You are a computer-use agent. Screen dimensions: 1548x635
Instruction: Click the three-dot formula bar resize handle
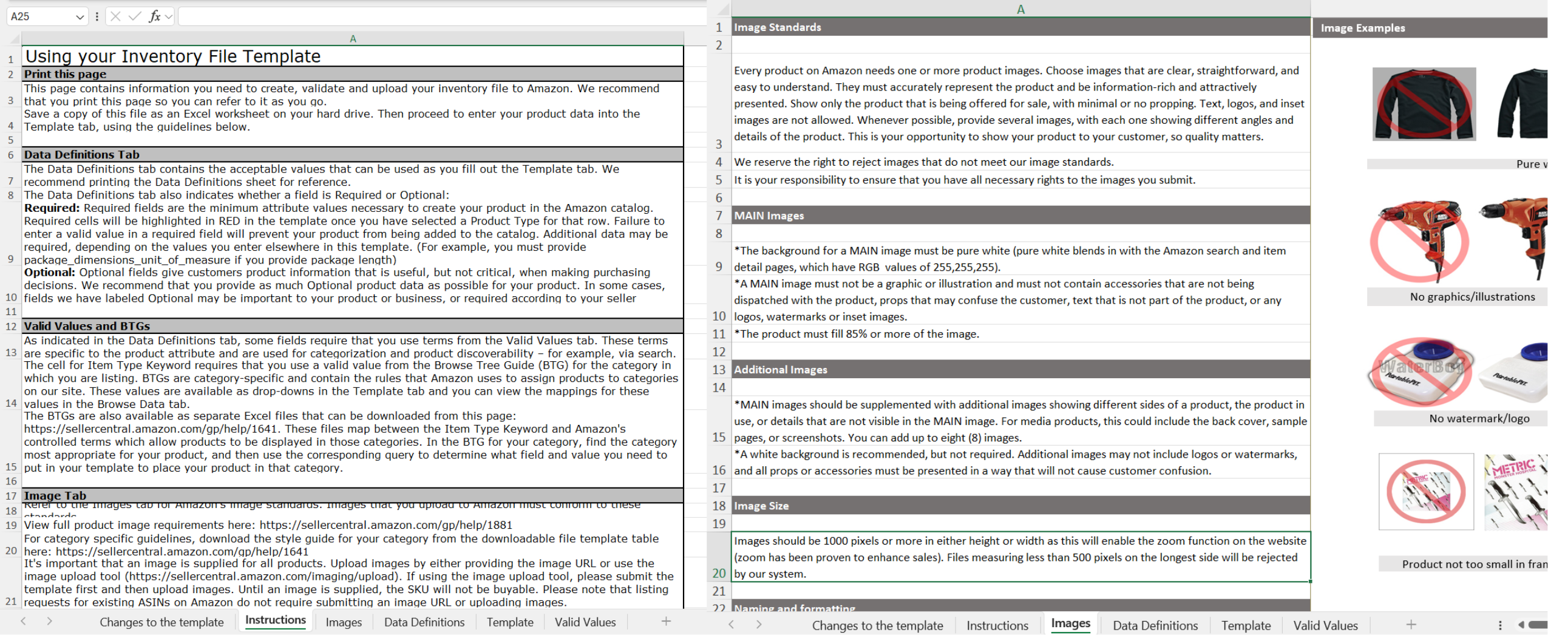click(x=97, y=16)
